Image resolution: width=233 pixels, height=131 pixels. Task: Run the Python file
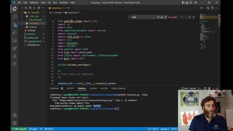201,8
